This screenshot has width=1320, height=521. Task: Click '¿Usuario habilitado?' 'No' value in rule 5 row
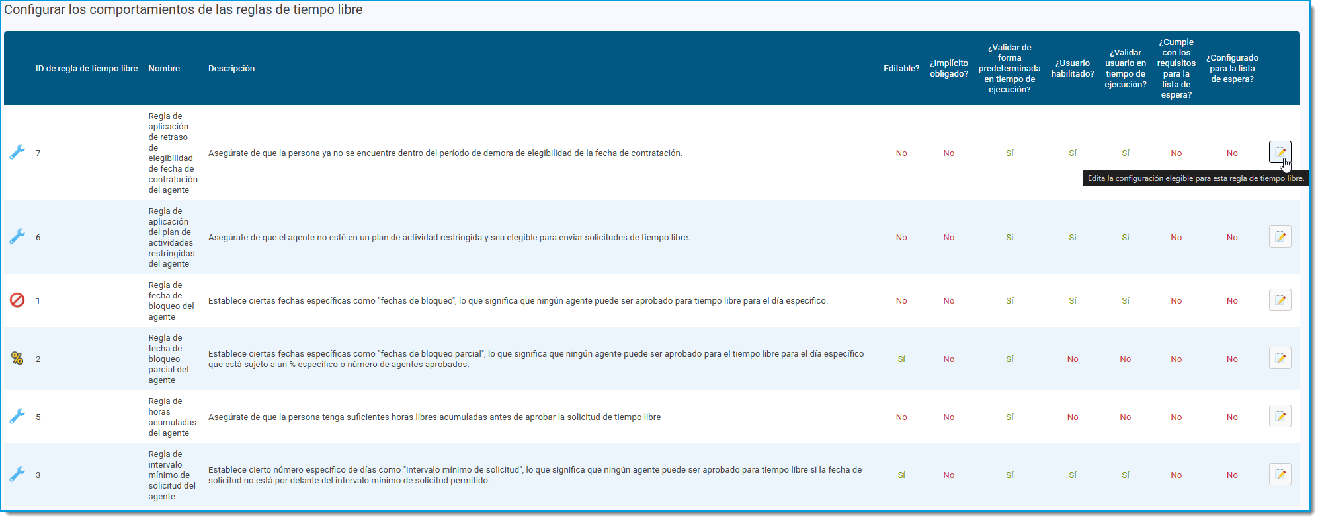1073,417
